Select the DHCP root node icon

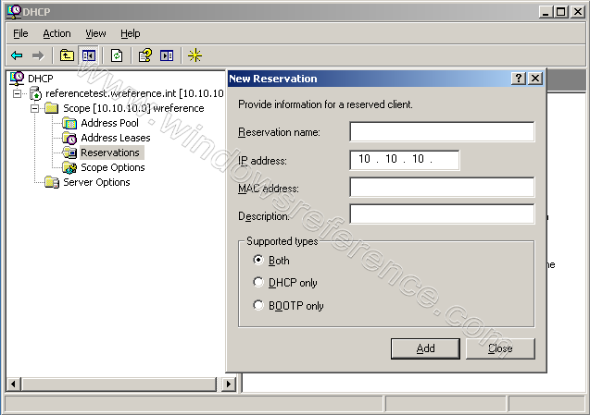pos(17,79)
